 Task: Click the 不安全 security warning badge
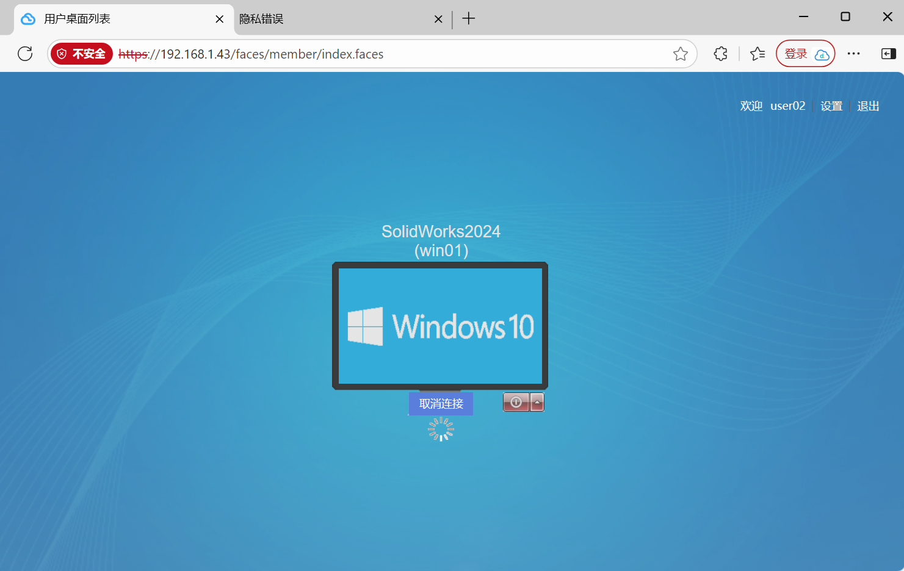coord(82,54)
